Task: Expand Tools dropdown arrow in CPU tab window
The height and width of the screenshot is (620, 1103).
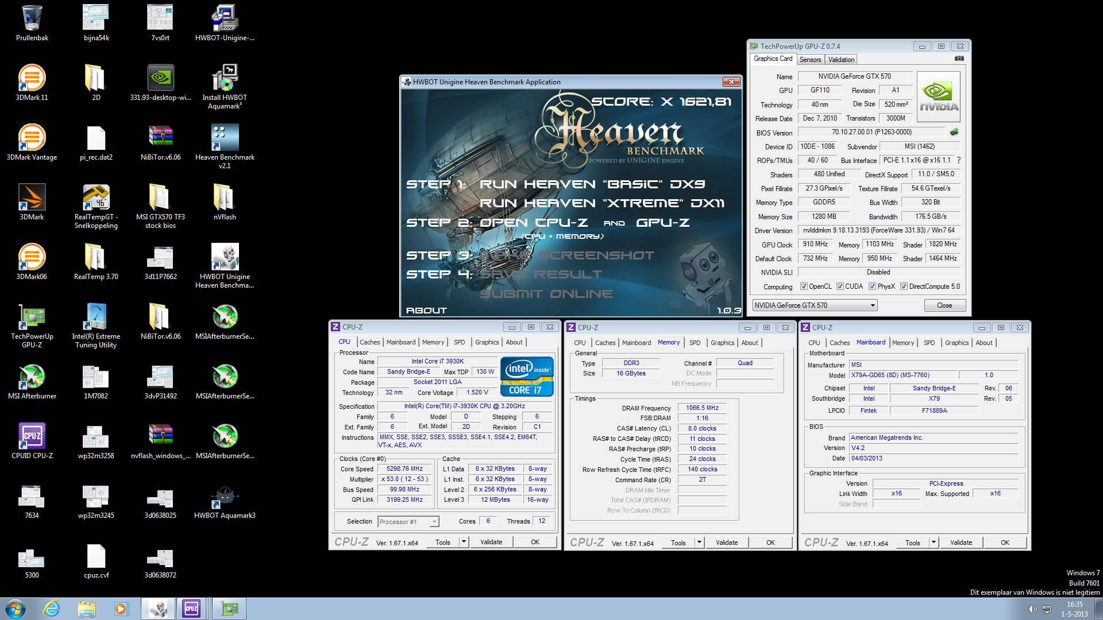Action: (464, 542)
